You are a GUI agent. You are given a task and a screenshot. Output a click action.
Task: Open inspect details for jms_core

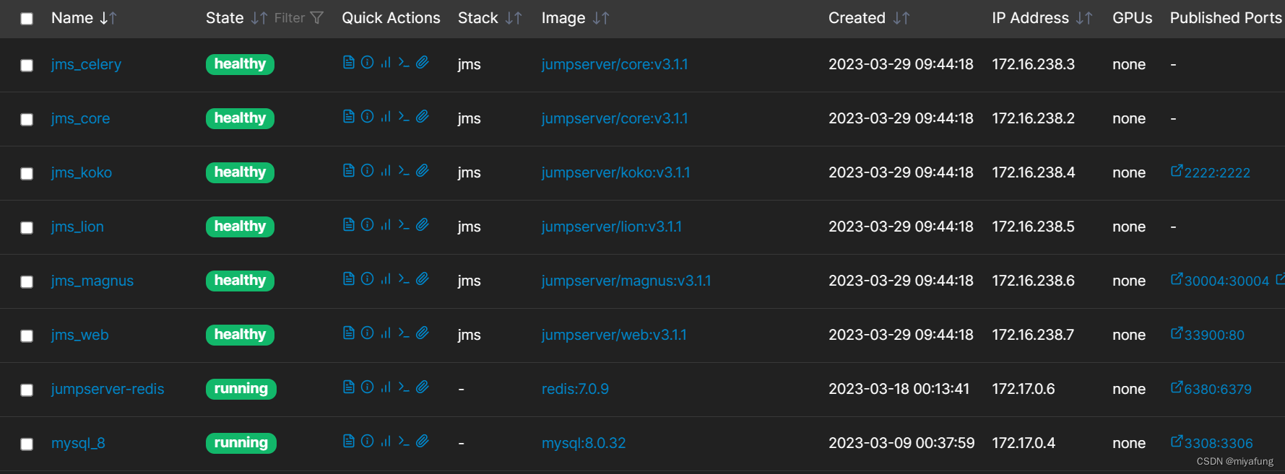[367, 116]
